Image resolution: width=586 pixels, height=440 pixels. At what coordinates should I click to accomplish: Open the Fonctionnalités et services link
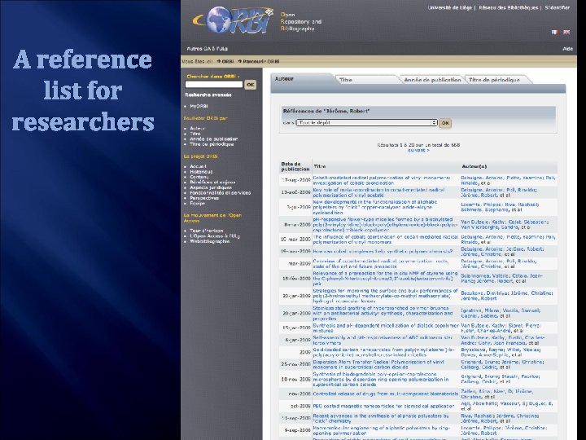(x=220, y=192)
